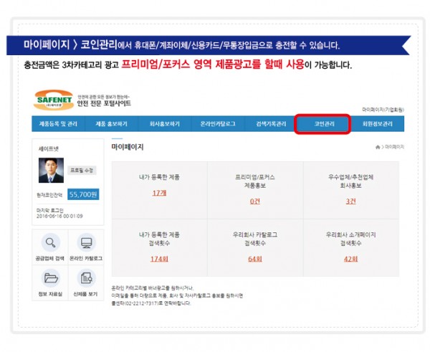This screenshot has width=430, height=352.
Task: Go to 회사홍보하기 menu
Action: (165, 124)
